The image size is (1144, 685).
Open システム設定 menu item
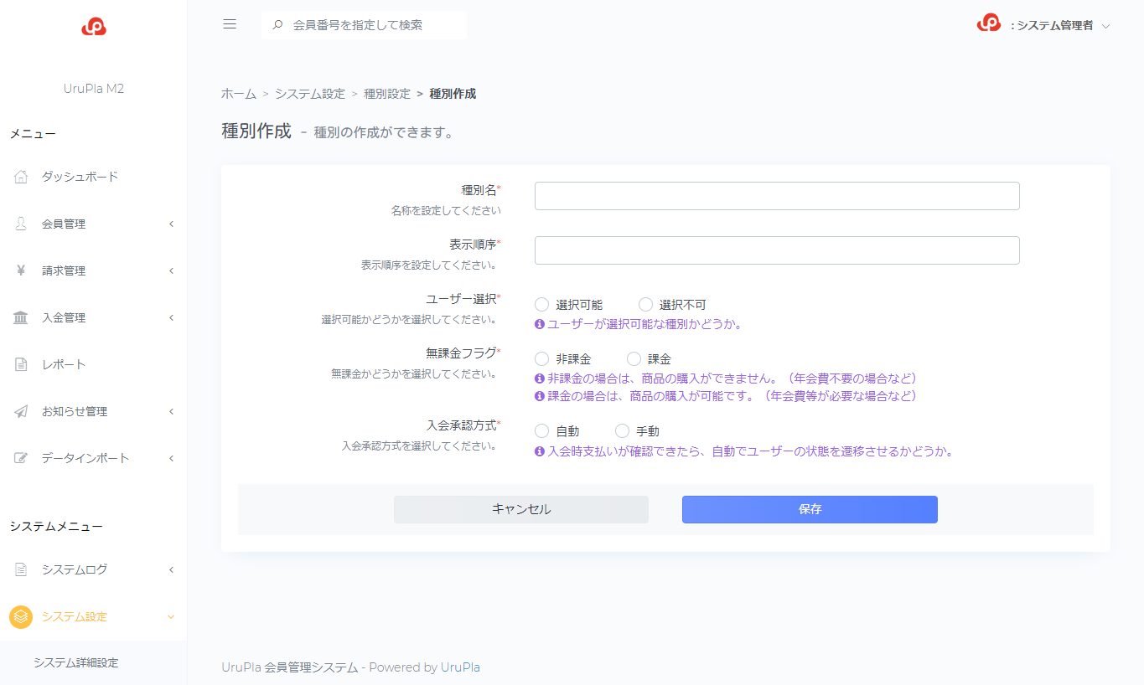click(x=93, y=617)
